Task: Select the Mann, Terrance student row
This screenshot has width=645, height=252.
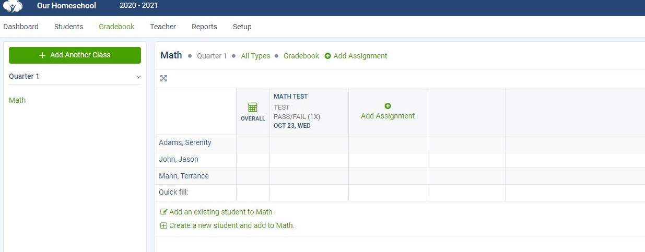Action: (184, 176)
